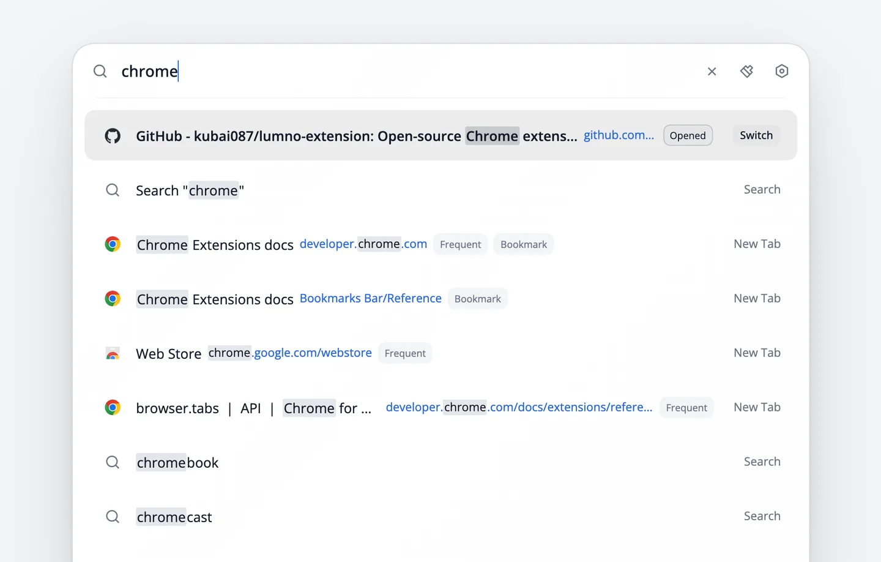Click the GitHub logo icon on first result
The height and width of the screenshot is (562, 881).
coord(113,136)
